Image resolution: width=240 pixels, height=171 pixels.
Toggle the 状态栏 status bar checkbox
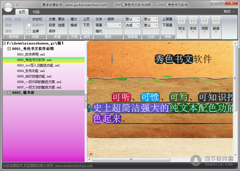[29, 19]
